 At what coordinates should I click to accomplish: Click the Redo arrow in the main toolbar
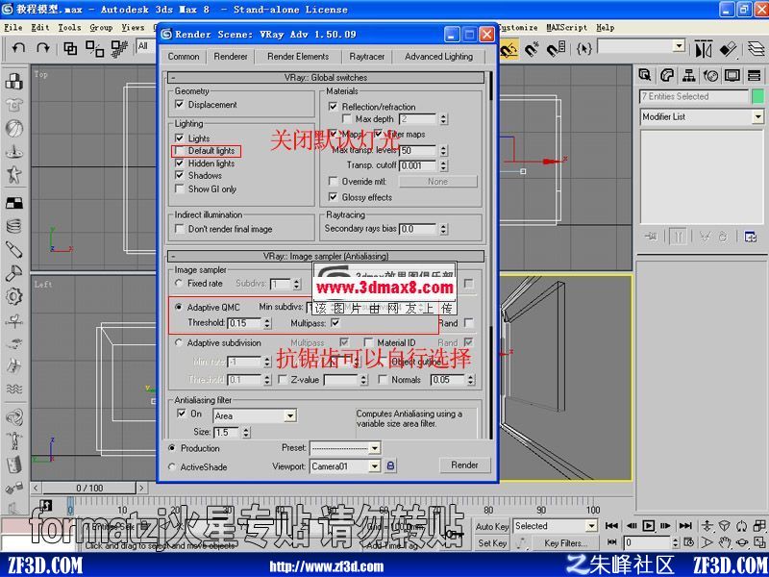pyautogui.click(x=43, y=47)
